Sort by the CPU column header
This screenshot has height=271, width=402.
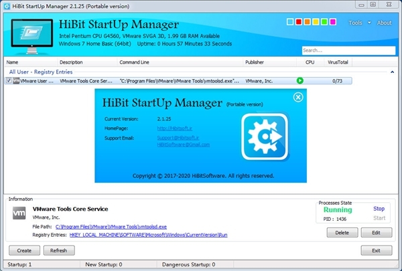310,62
